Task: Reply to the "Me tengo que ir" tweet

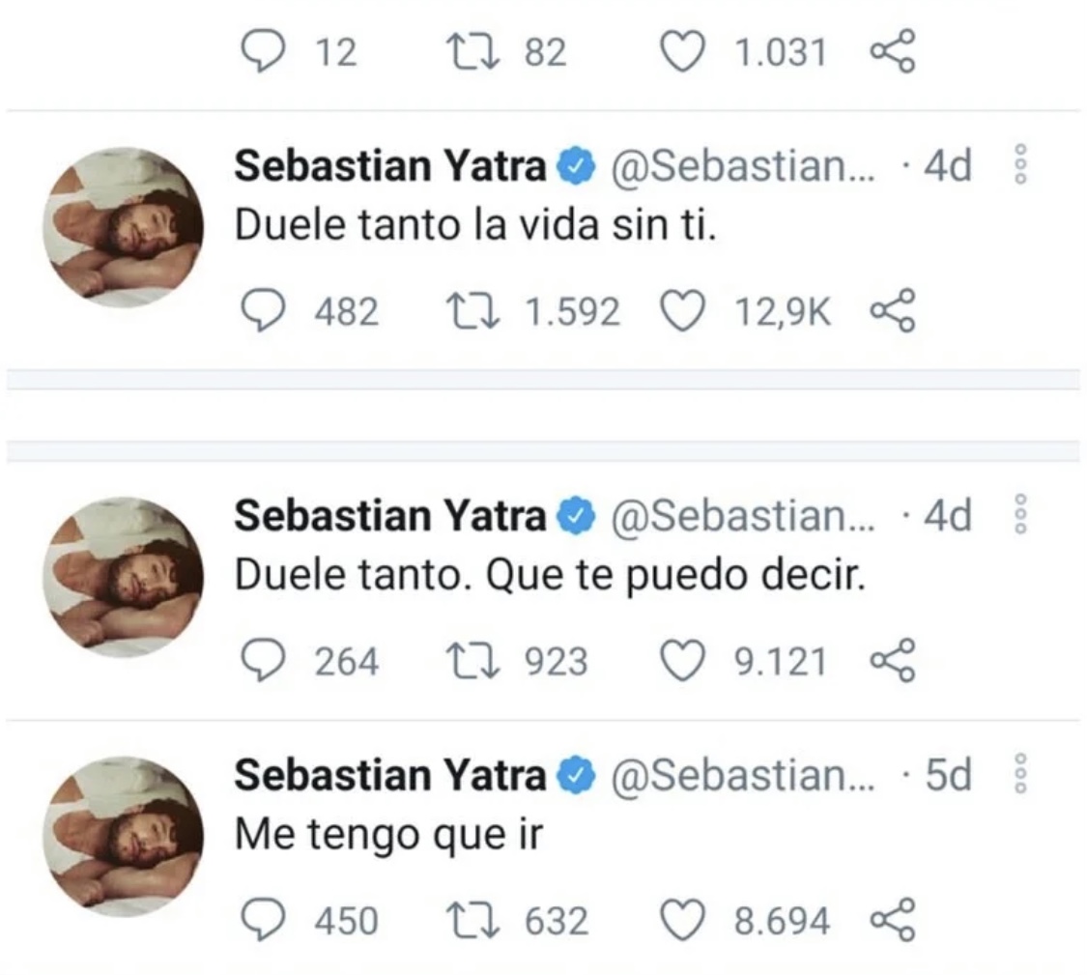Action: coord(258,921)
